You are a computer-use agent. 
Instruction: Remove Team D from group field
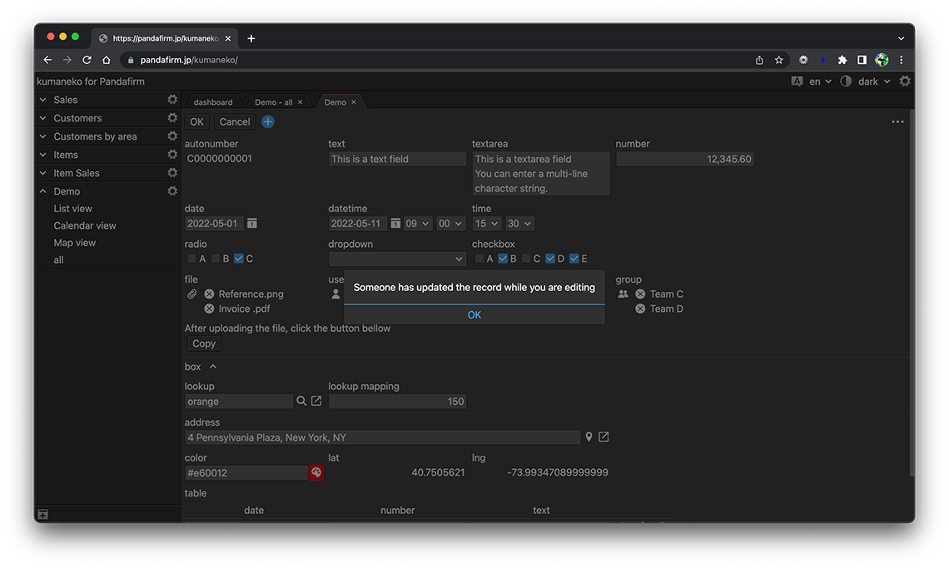[x=640, y=309]
